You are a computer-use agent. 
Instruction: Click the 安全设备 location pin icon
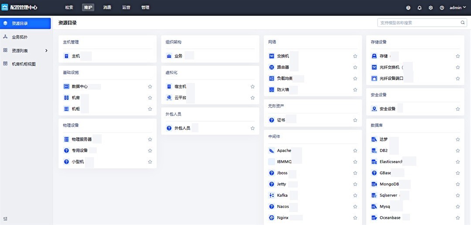(374, 109)
